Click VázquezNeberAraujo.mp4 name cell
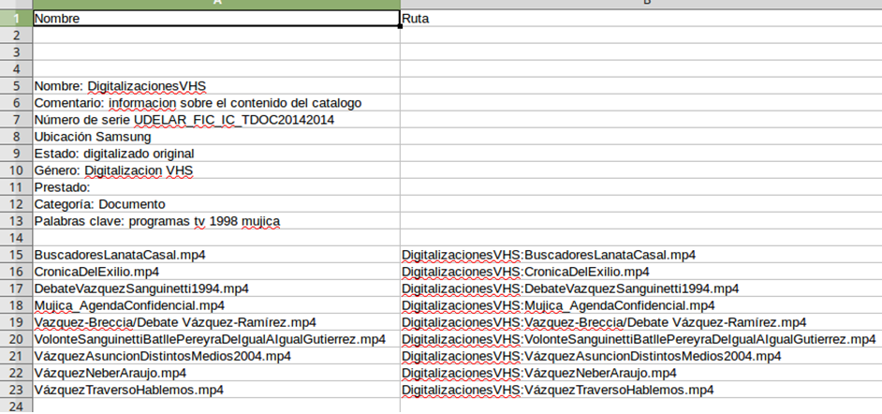The image size is (882, 414). 216,373
